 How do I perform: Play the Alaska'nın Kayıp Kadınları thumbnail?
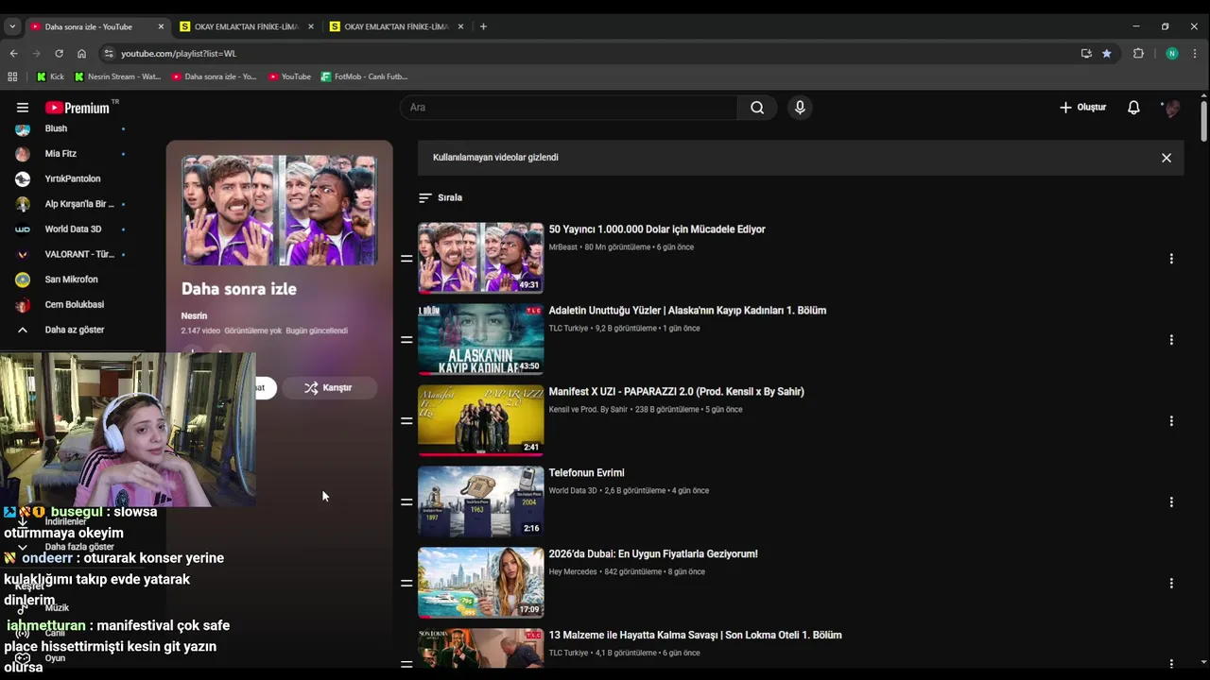click(481, 339)
